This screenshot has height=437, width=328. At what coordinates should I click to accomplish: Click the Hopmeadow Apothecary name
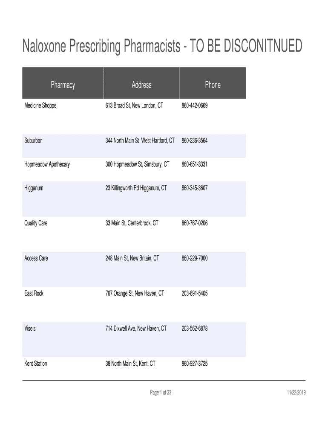(x=47, y=164)
